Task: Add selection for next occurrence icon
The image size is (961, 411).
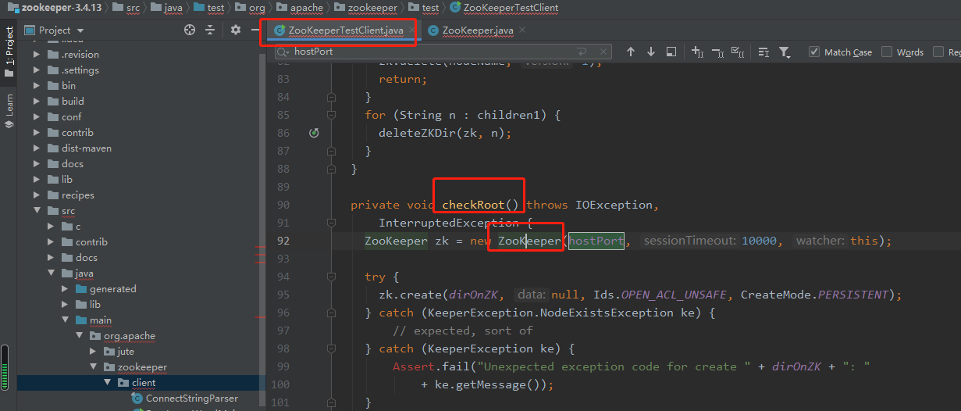Action: [698, 52]
